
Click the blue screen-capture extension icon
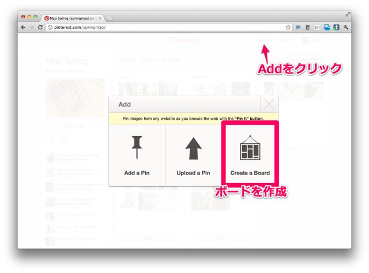click(x=327, y=27)
